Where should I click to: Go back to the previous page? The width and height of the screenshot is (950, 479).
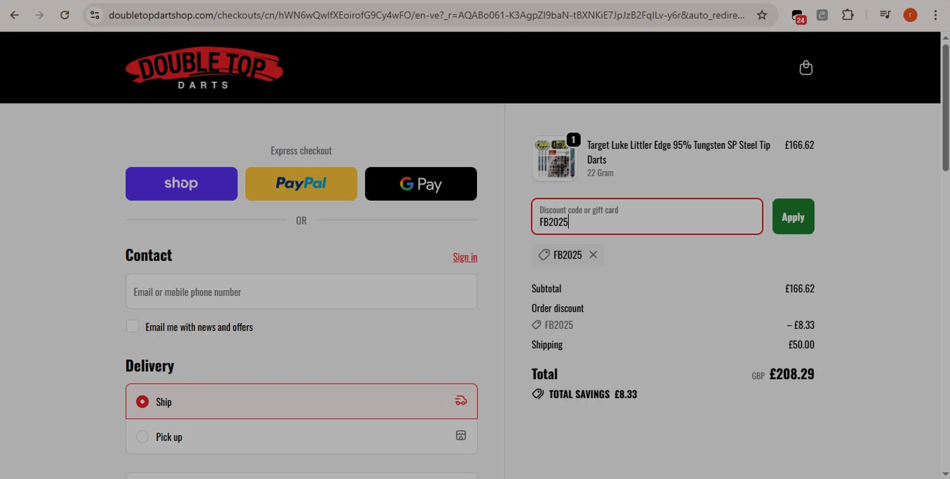[15, 15]
